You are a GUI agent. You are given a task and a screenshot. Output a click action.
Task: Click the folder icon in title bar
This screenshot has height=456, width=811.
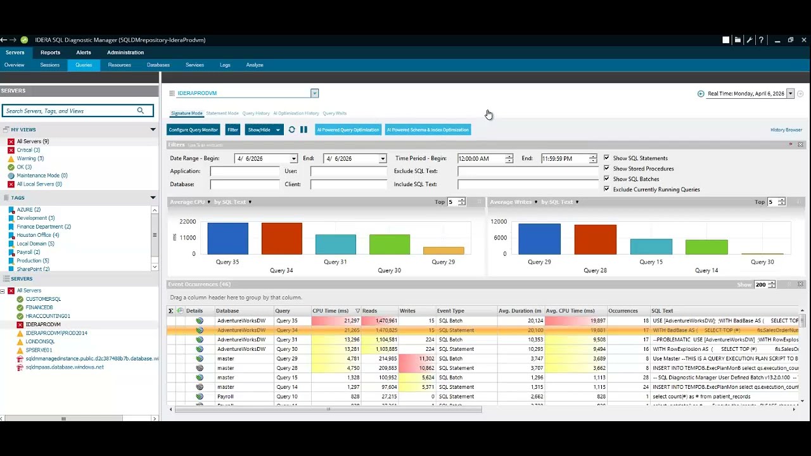[738, 40]
